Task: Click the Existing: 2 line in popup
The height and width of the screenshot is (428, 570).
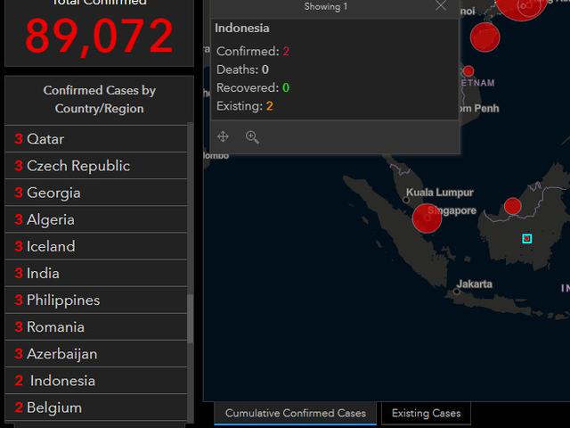Action: [x=245, y=106]
